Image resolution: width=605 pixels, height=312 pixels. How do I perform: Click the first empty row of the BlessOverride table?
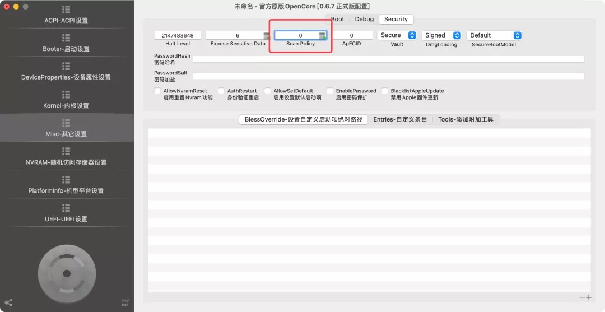coord(369,133)
